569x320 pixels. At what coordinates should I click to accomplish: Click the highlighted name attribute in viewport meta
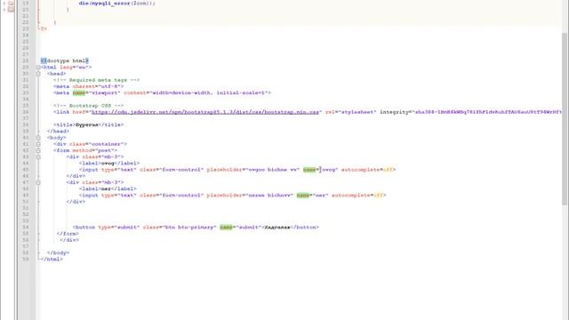(x=79, y=92)
